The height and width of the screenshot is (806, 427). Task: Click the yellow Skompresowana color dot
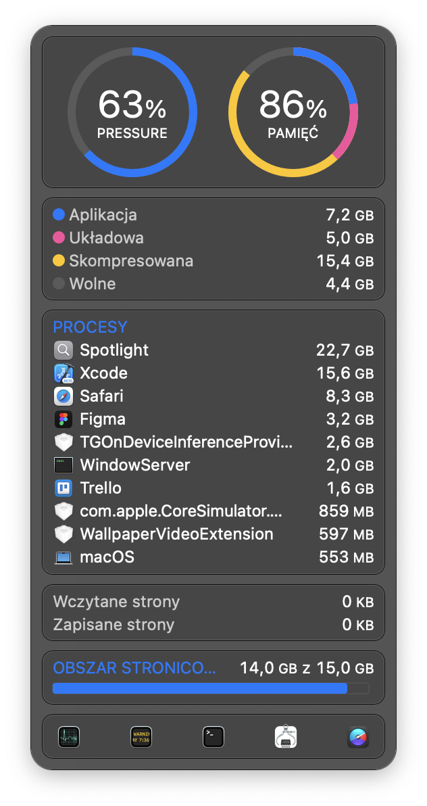pyautogui.click(x=59, y=260)
